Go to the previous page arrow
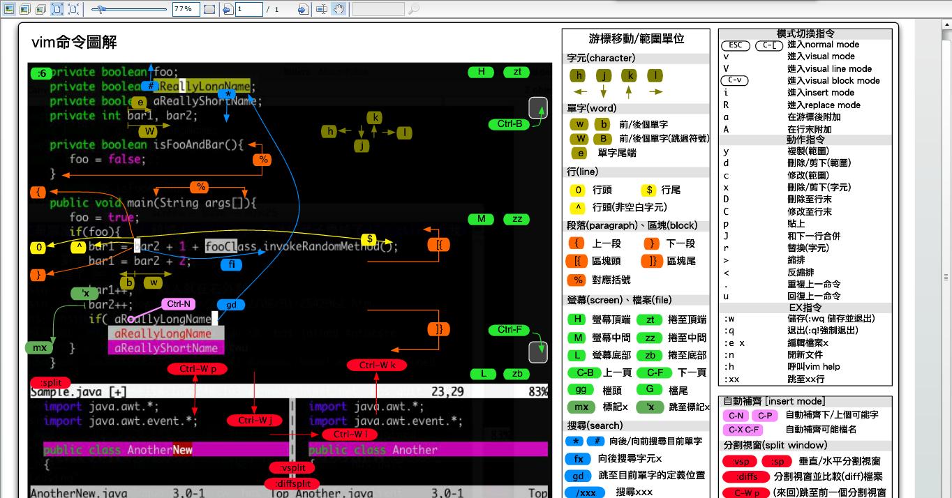This screenshot has width=952, height=498. pyautogui.click(x=228, y=9)
